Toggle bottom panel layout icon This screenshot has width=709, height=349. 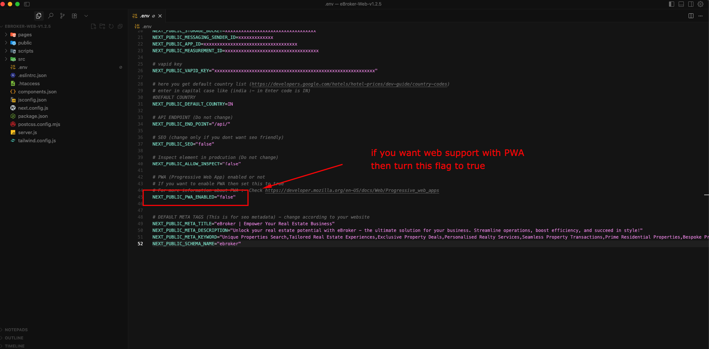click(681, 4)
